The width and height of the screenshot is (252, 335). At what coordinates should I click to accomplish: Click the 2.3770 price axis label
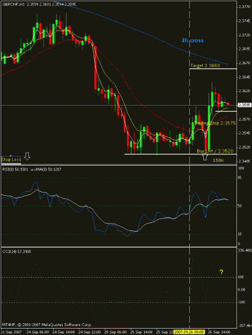(x=244, y=7)
